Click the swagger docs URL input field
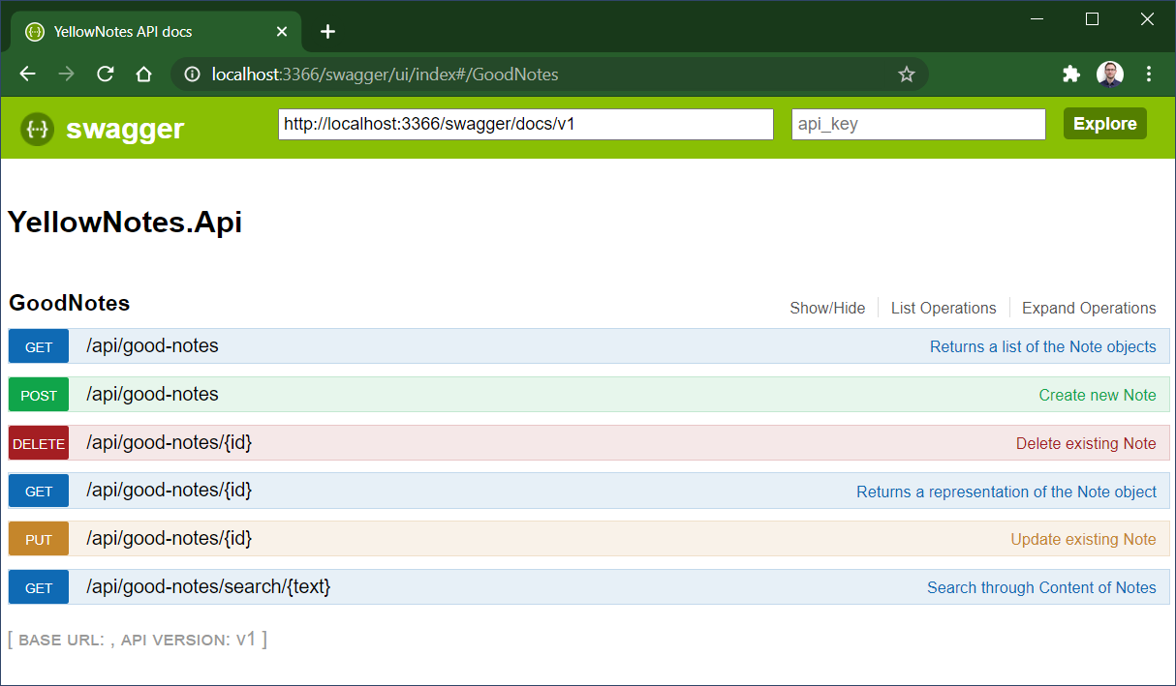This screenshot has height=686, width=1176. click(526, 124)
